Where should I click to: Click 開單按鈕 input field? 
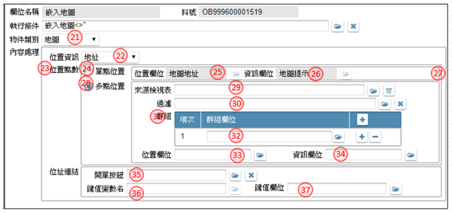(x=177, y=175)
